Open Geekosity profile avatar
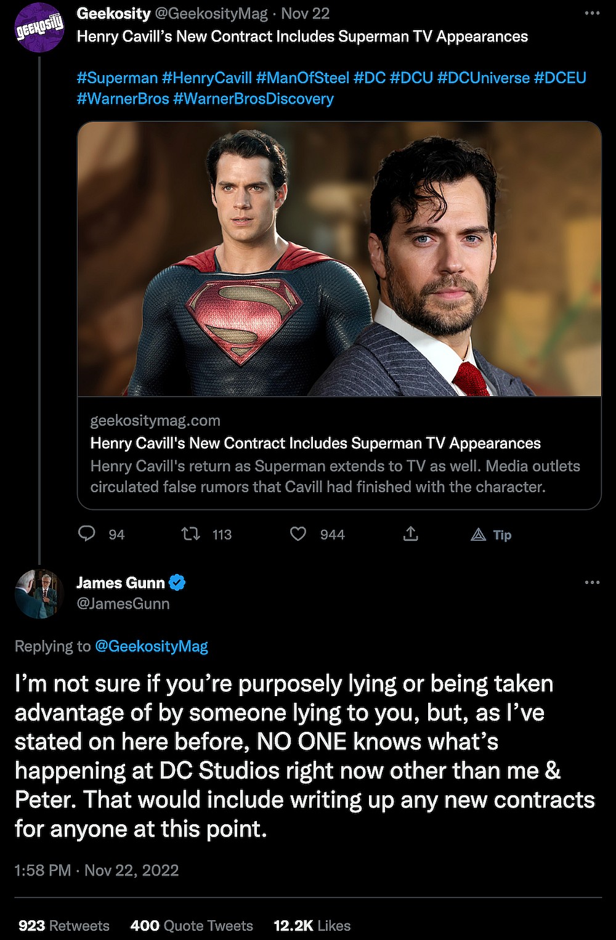Image resolution: width=616 pixels, height=940 pixels. (39, 26)
